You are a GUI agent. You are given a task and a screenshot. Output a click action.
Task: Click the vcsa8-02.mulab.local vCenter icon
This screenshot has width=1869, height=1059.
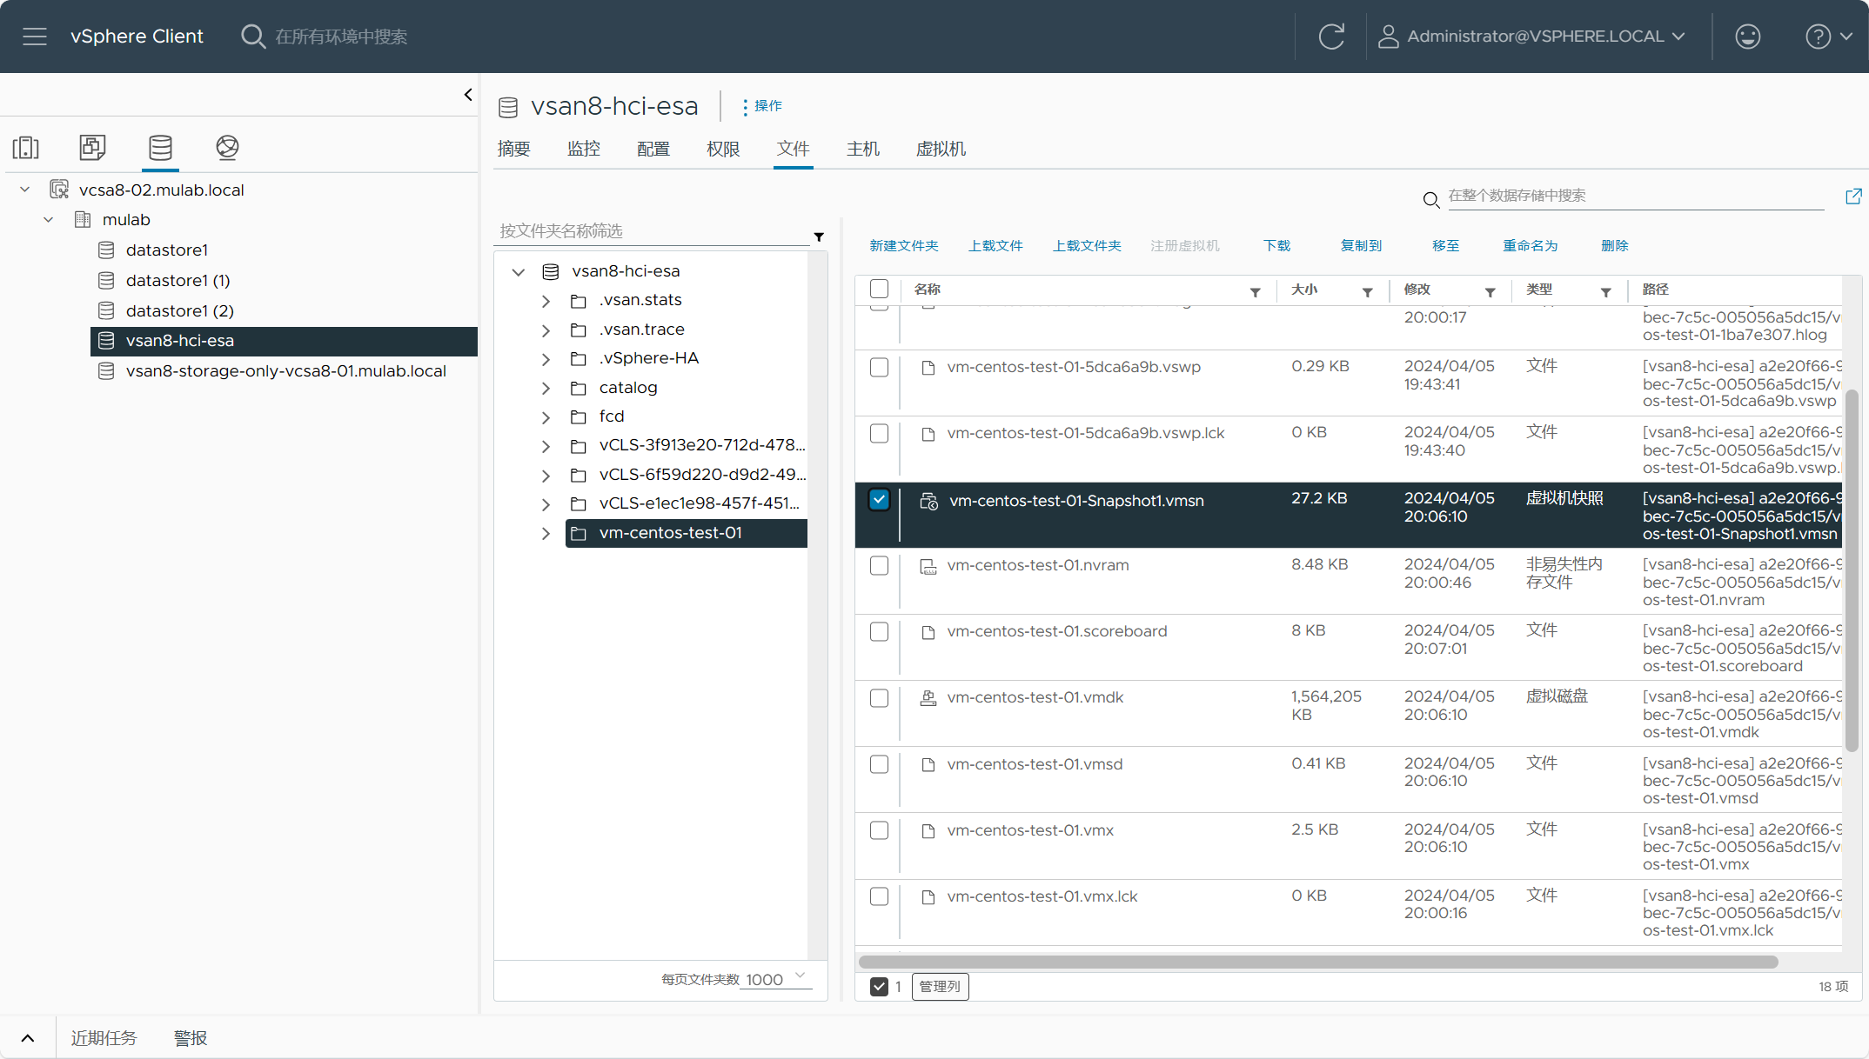[59, 190]
